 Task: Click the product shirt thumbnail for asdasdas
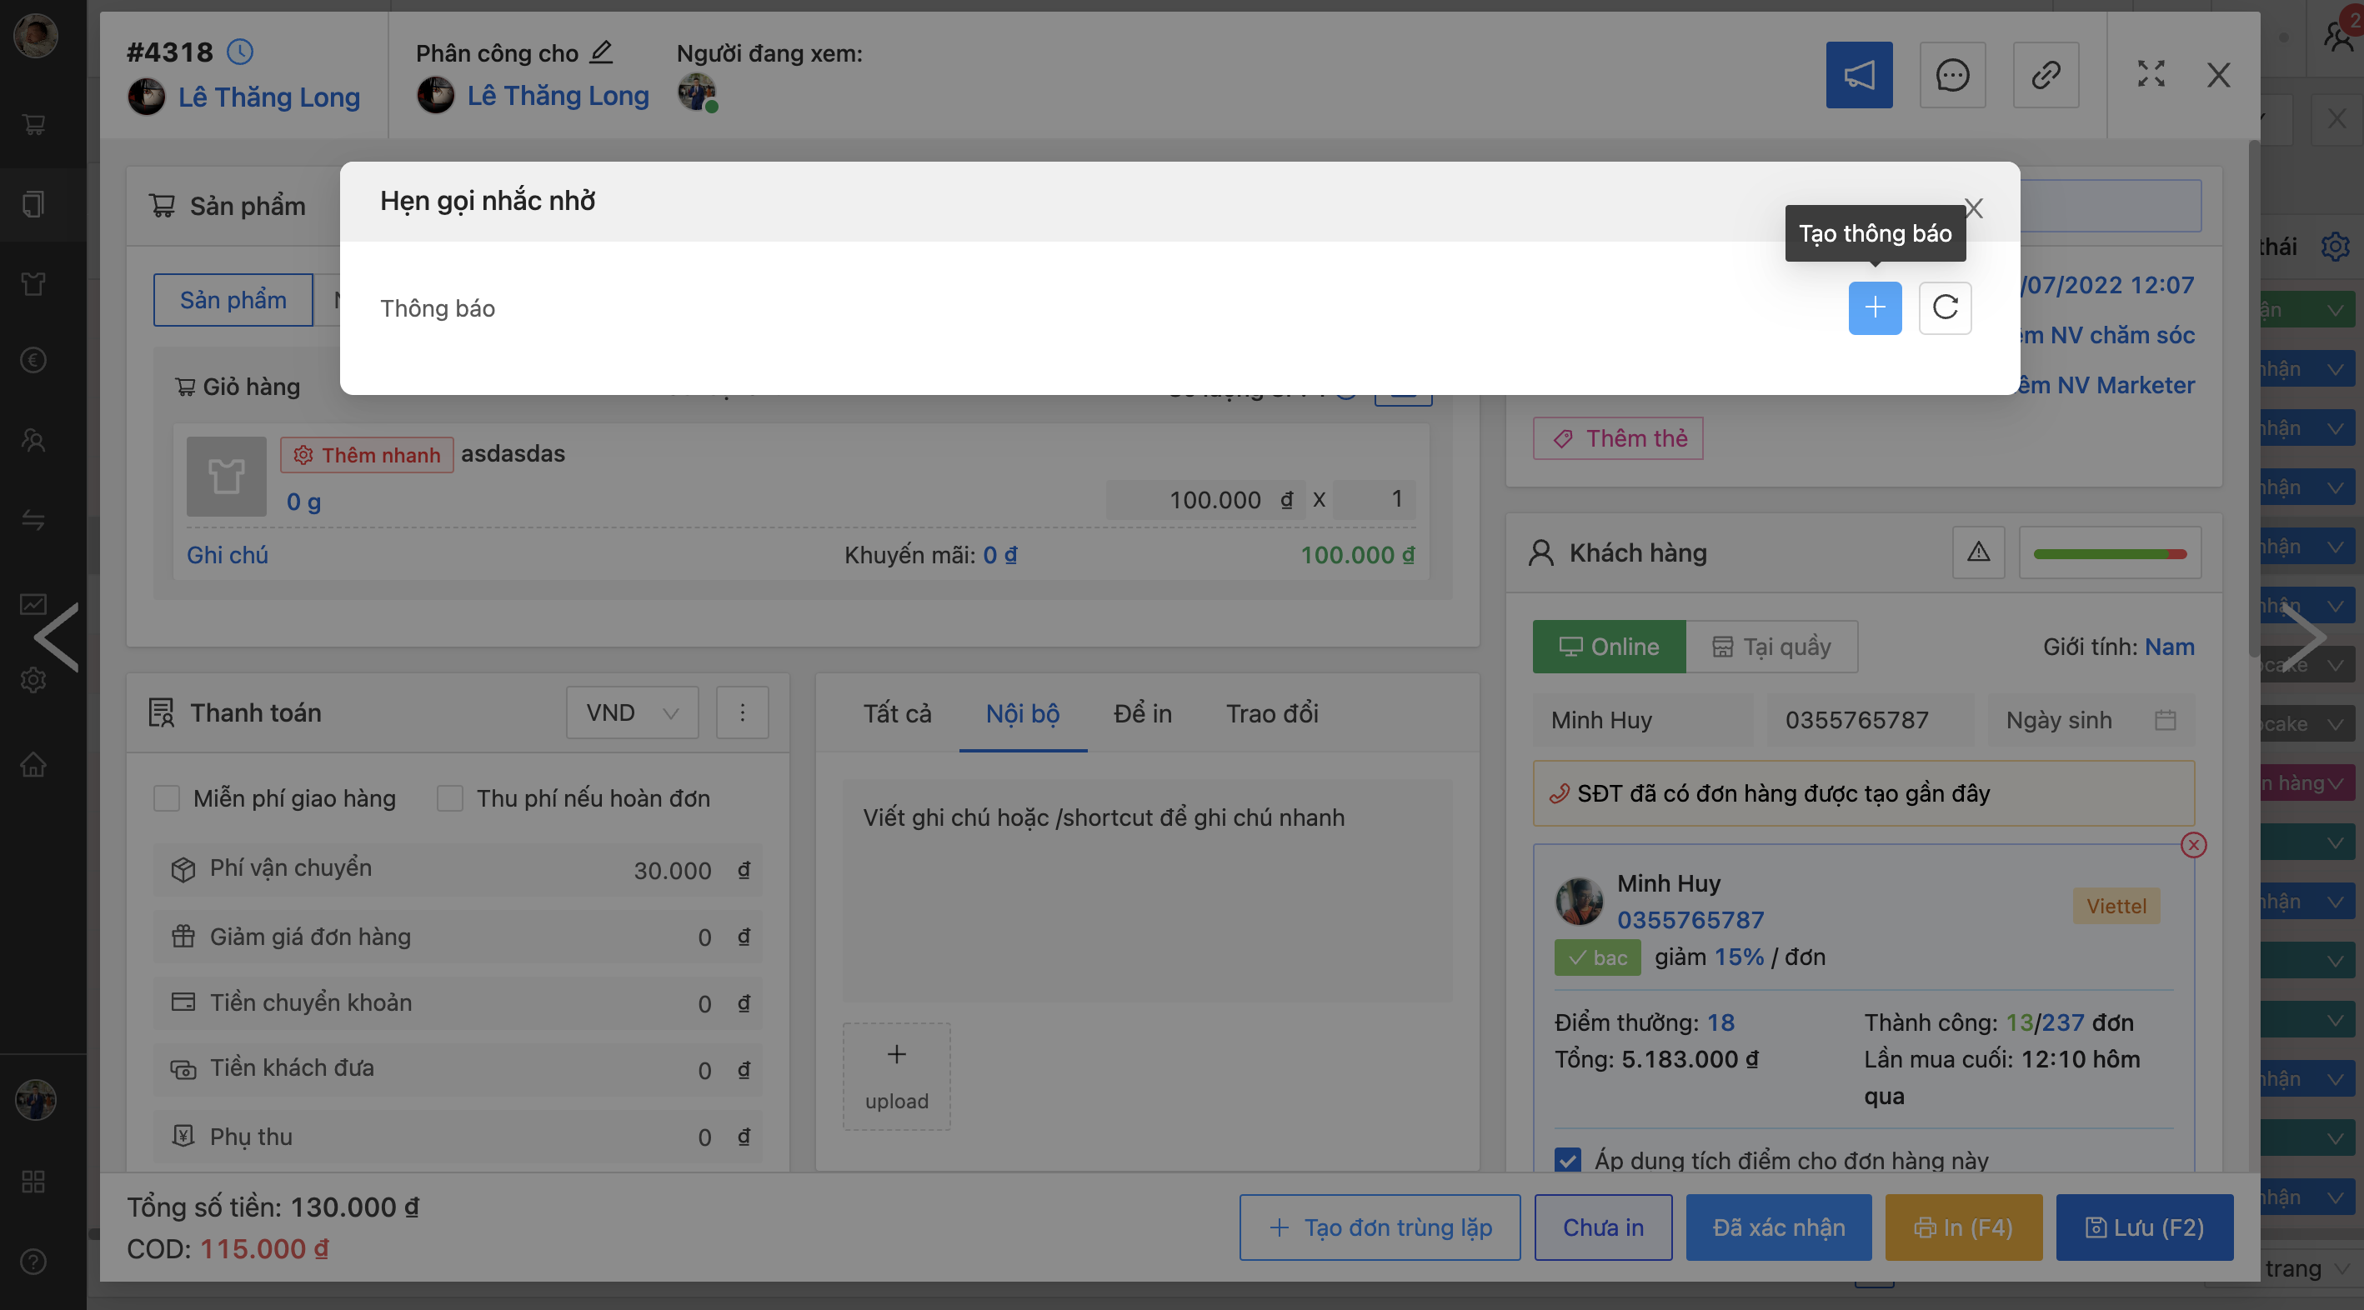click(226, 476)
